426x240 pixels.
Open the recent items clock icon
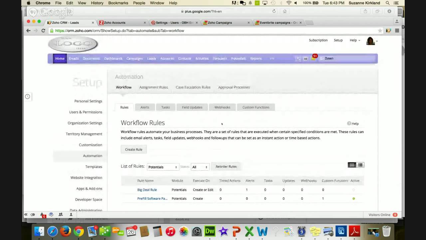(x=27, y=97)
